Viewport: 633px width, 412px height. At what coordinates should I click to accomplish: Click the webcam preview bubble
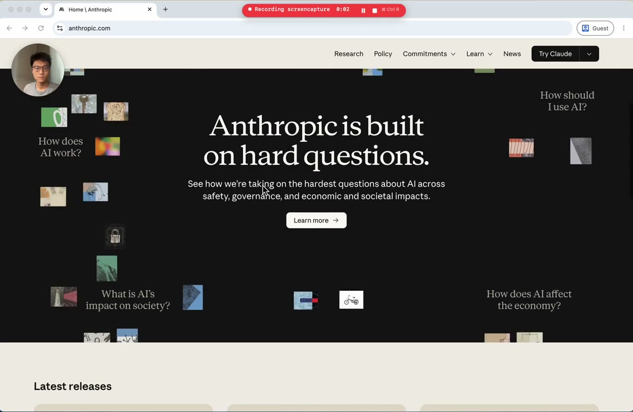(38, 70)
